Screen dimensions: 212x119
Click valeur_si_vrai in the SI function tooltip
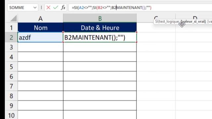click(193, 21)
